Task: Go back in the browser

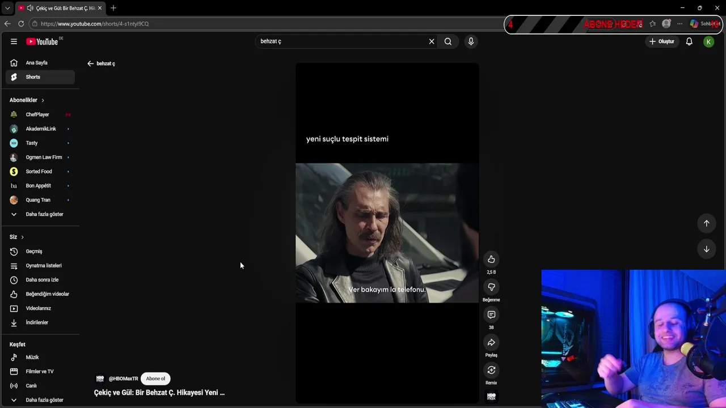Action: [x=7, y=24]
